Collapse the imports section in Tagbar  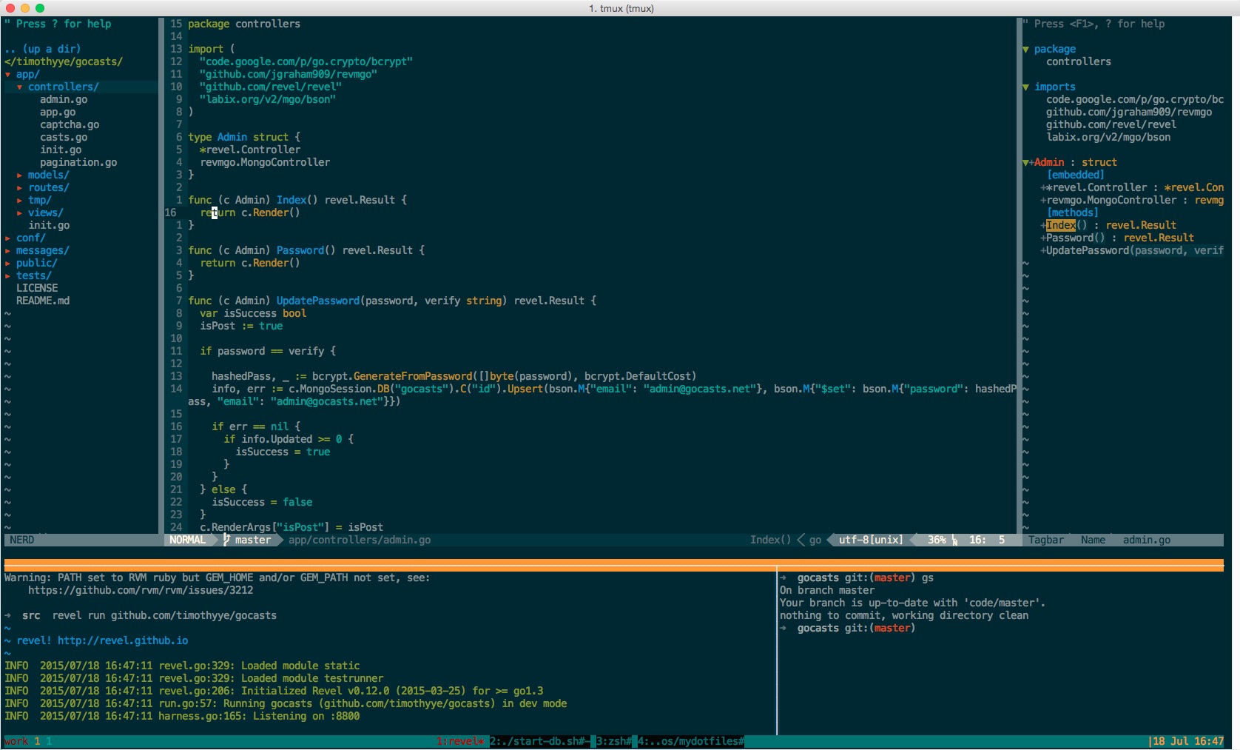point(1025,87)
